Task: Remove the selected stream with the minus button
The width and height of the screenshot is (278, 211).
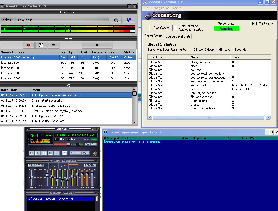Action: pos(53,45)
